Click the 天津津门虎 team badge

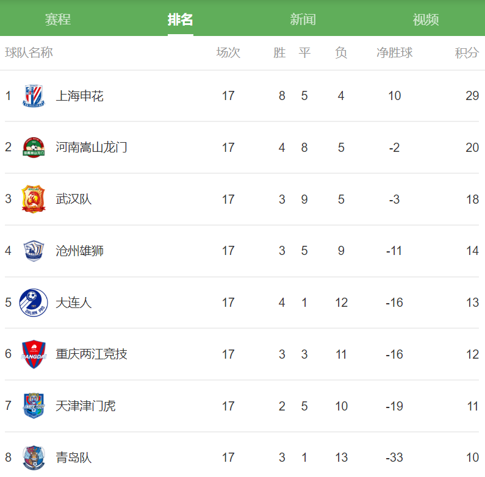coord(34,406)
